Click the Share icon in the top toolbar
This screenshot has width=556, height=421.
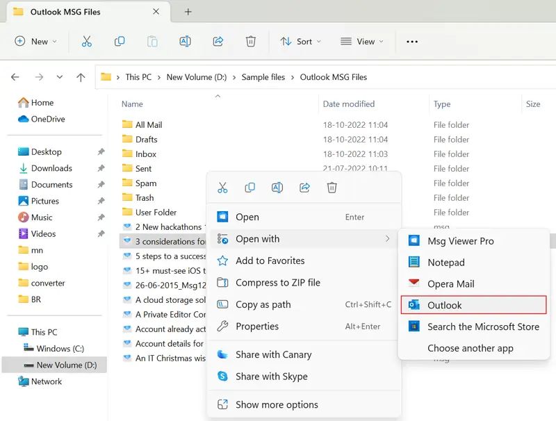coord(218,42)
